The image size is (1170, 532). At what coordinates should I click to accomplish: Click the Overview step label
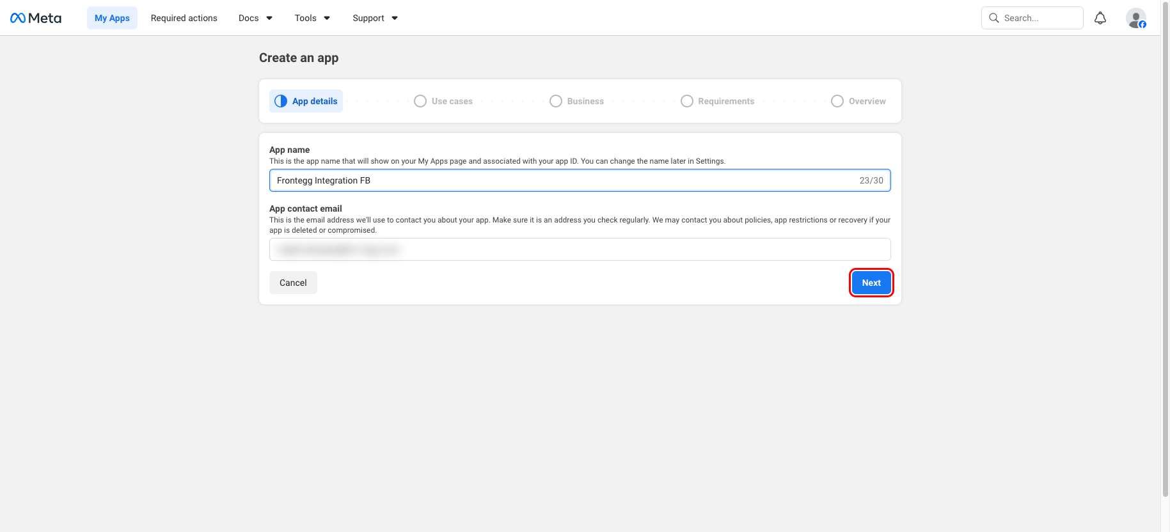pos(867,101)
